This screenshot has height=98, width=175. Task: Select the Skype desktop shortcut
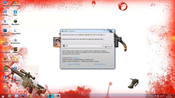pos(15,13)
